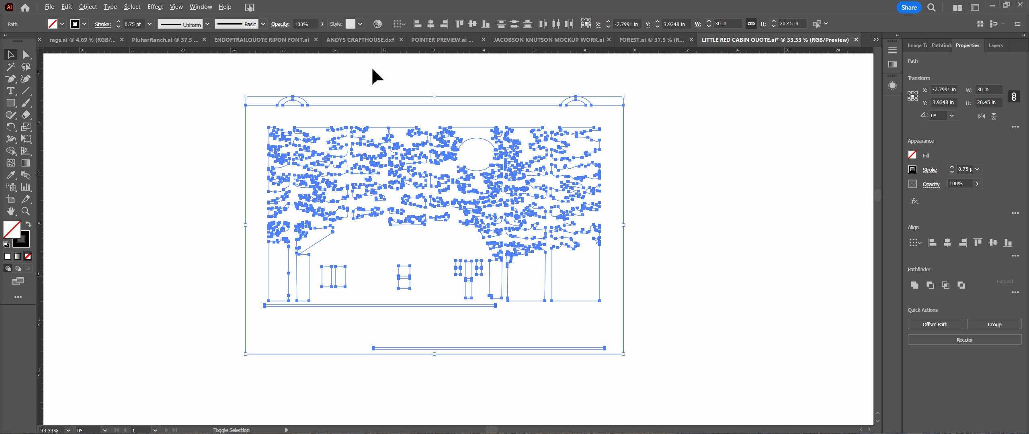
Task: Switch to the Layers panel tab
Action: [996, 45]
